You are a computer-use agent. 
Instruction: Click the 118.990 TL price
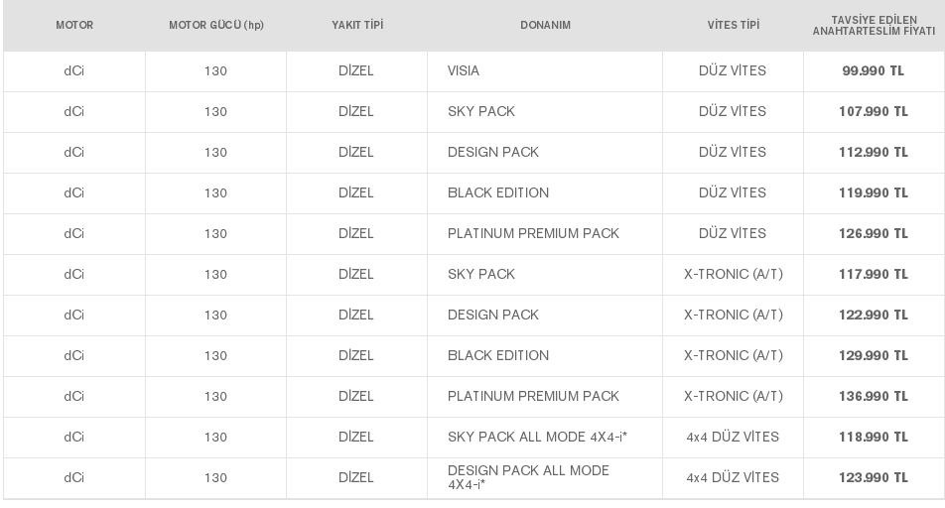tap(873, 437)
